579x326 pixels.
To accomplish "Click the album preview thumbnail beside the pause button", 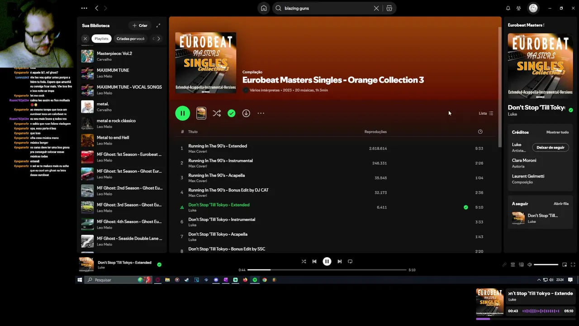I will coord(201,113).
